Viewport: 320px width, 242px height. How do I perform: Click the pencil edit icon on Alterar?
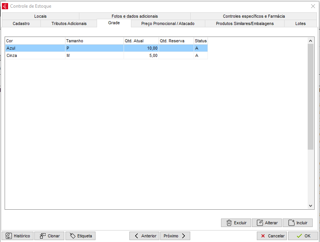coord(260,223)
